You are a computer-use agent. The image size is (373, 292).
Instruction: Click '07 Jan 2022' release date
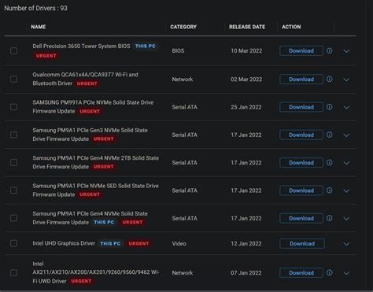click(x=246, y=272)
